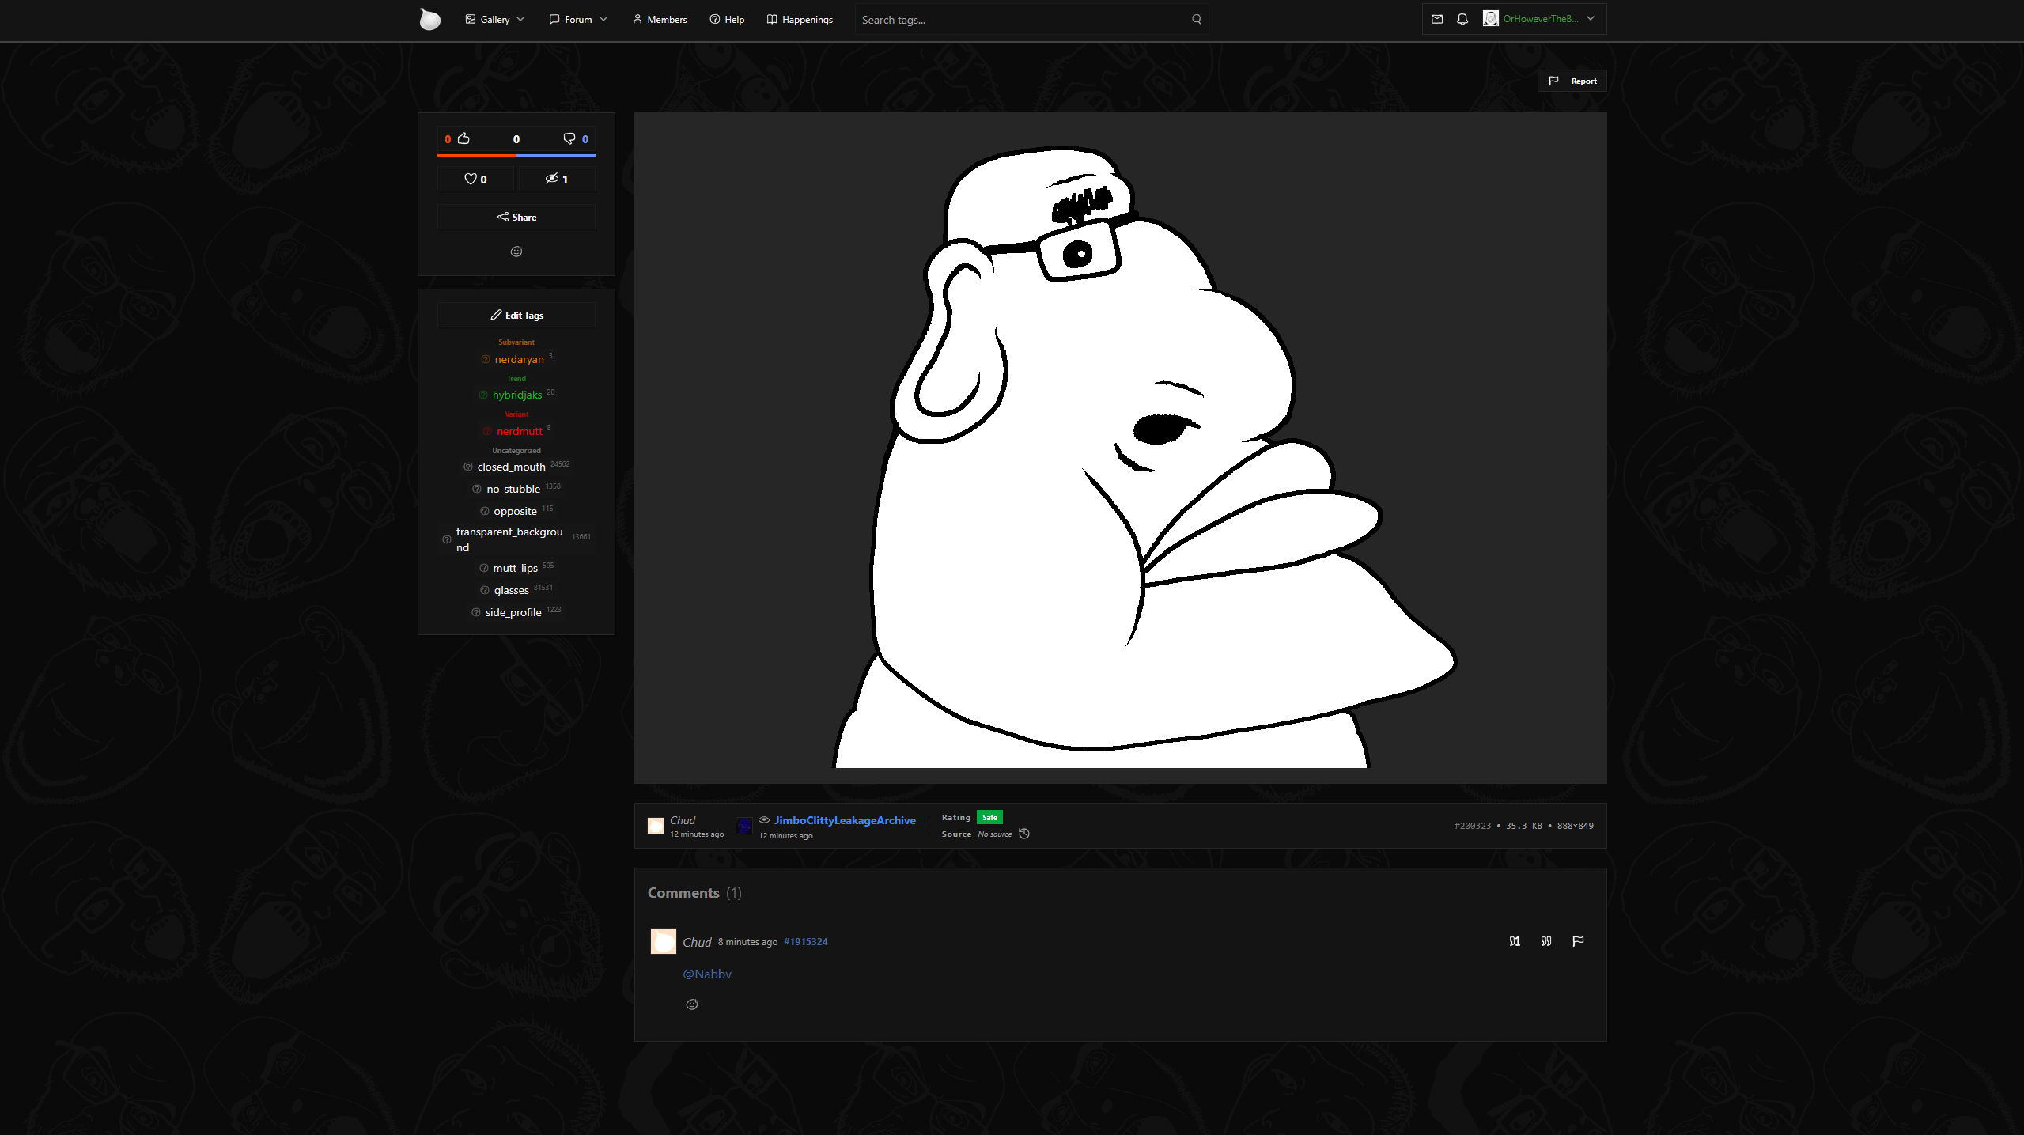The image size is (2024, 1135).
Task: Open the notifications bell
Action: click(1462, 19)
